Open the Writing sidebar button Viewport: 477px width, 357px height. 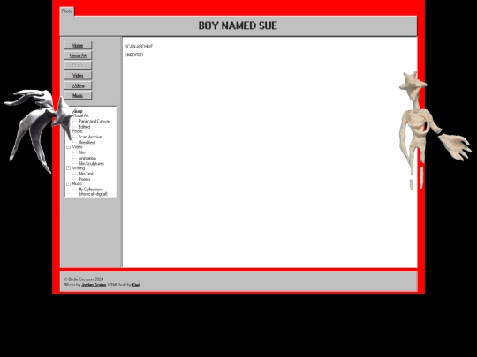pyautogui.click(x=78, y=86)
